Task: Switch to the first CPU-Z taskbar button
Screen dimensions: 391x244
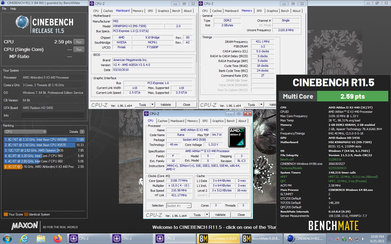Action: point(88,239)
